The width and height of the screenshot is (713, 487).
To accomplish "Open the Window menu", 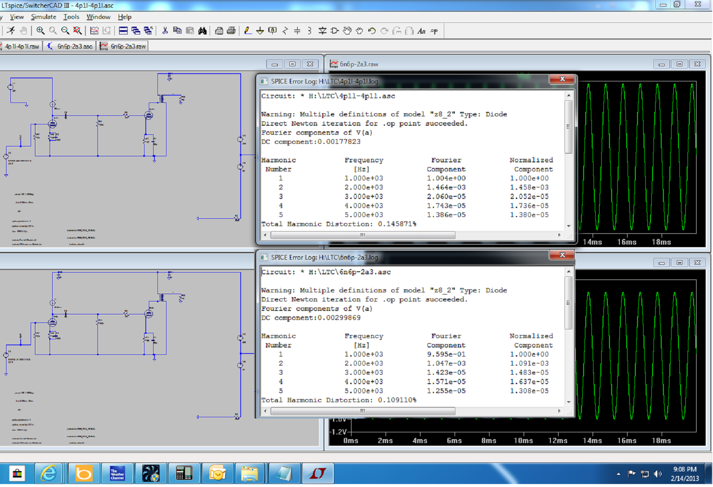I will (98, 17).
